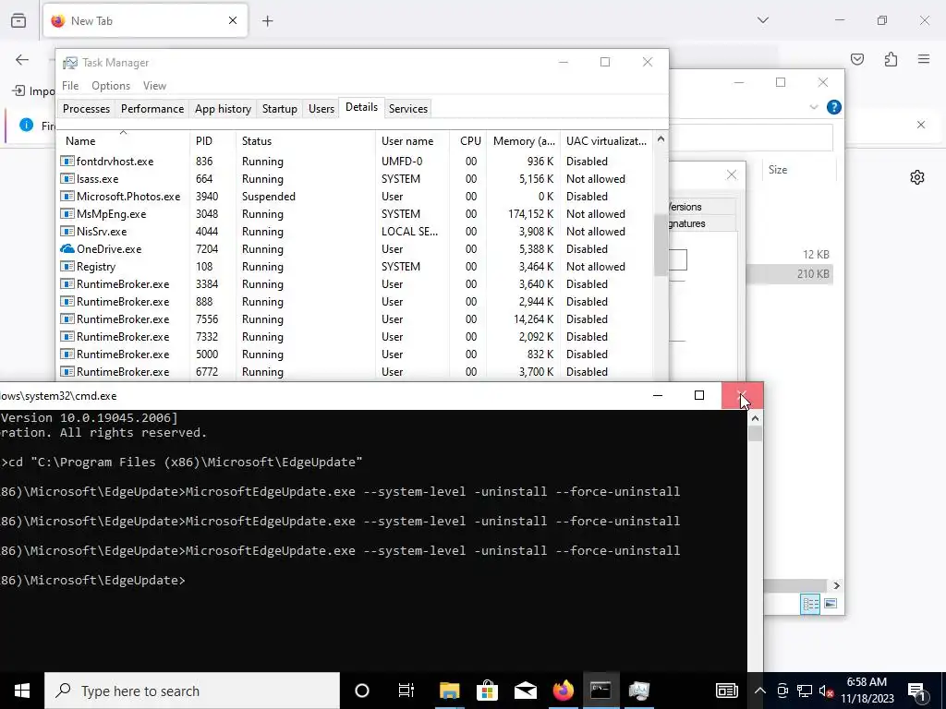This screenshot has height=709, width=946.
Task: Open Firefox Pocket save icon
Action: point(856,59)
